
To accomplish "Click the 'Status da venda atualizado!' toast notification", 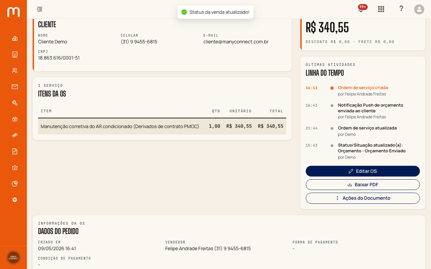I will click(215, 12).
